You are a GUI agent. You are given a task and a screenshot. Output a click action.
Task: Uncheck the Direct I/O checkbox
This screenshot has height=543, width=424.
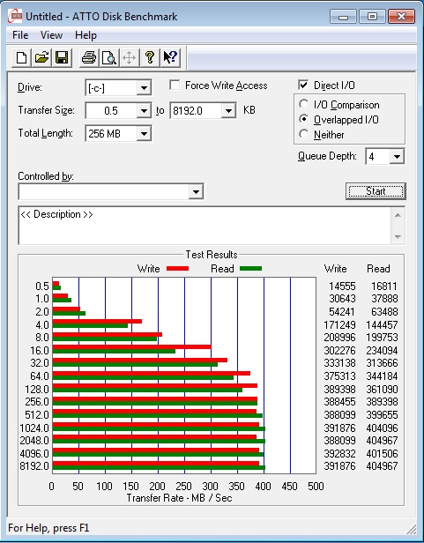303,85
